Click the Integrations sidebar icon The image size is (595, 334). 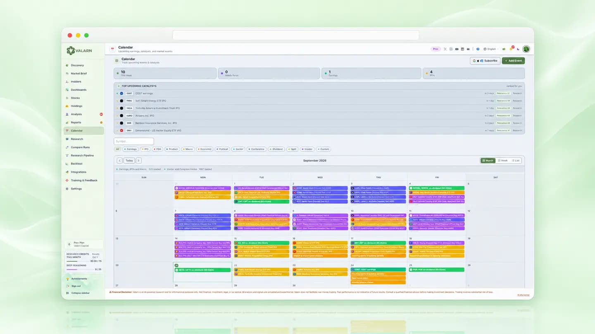coord(67,172)
